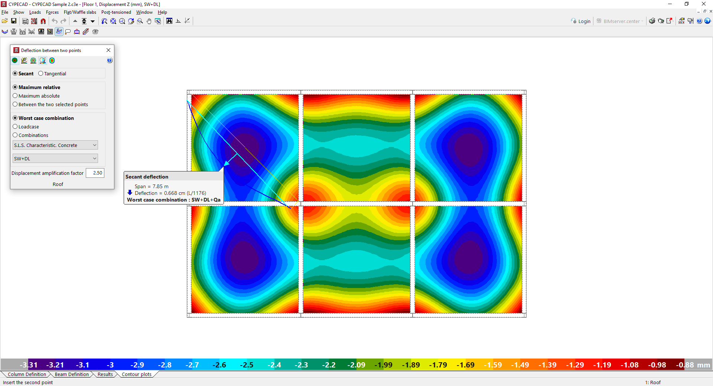Click the -2.5 cyan legend colour
713x386 pixels.
[x=247, y=365]
